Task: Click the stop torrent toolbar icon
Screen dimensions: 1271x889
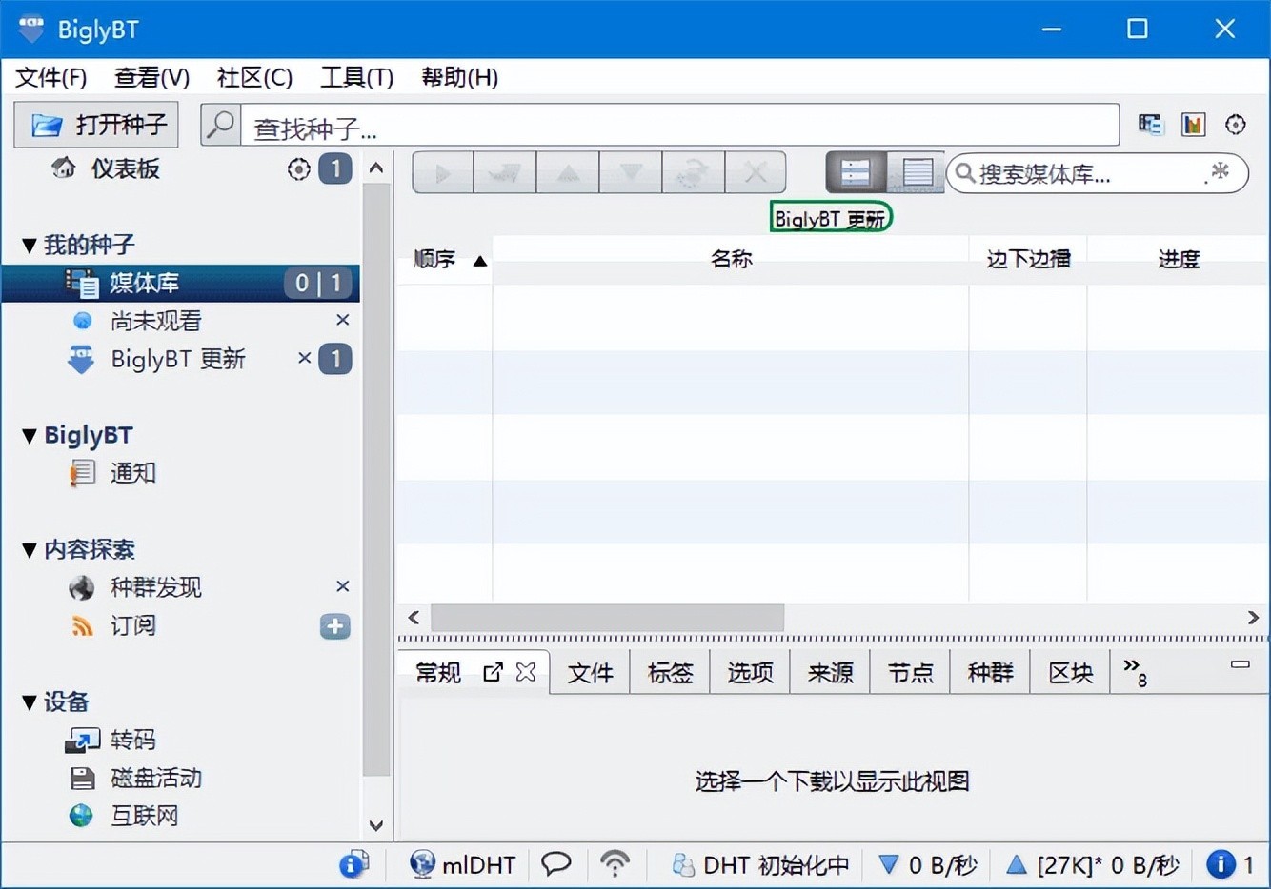Action: coord(505,173)
